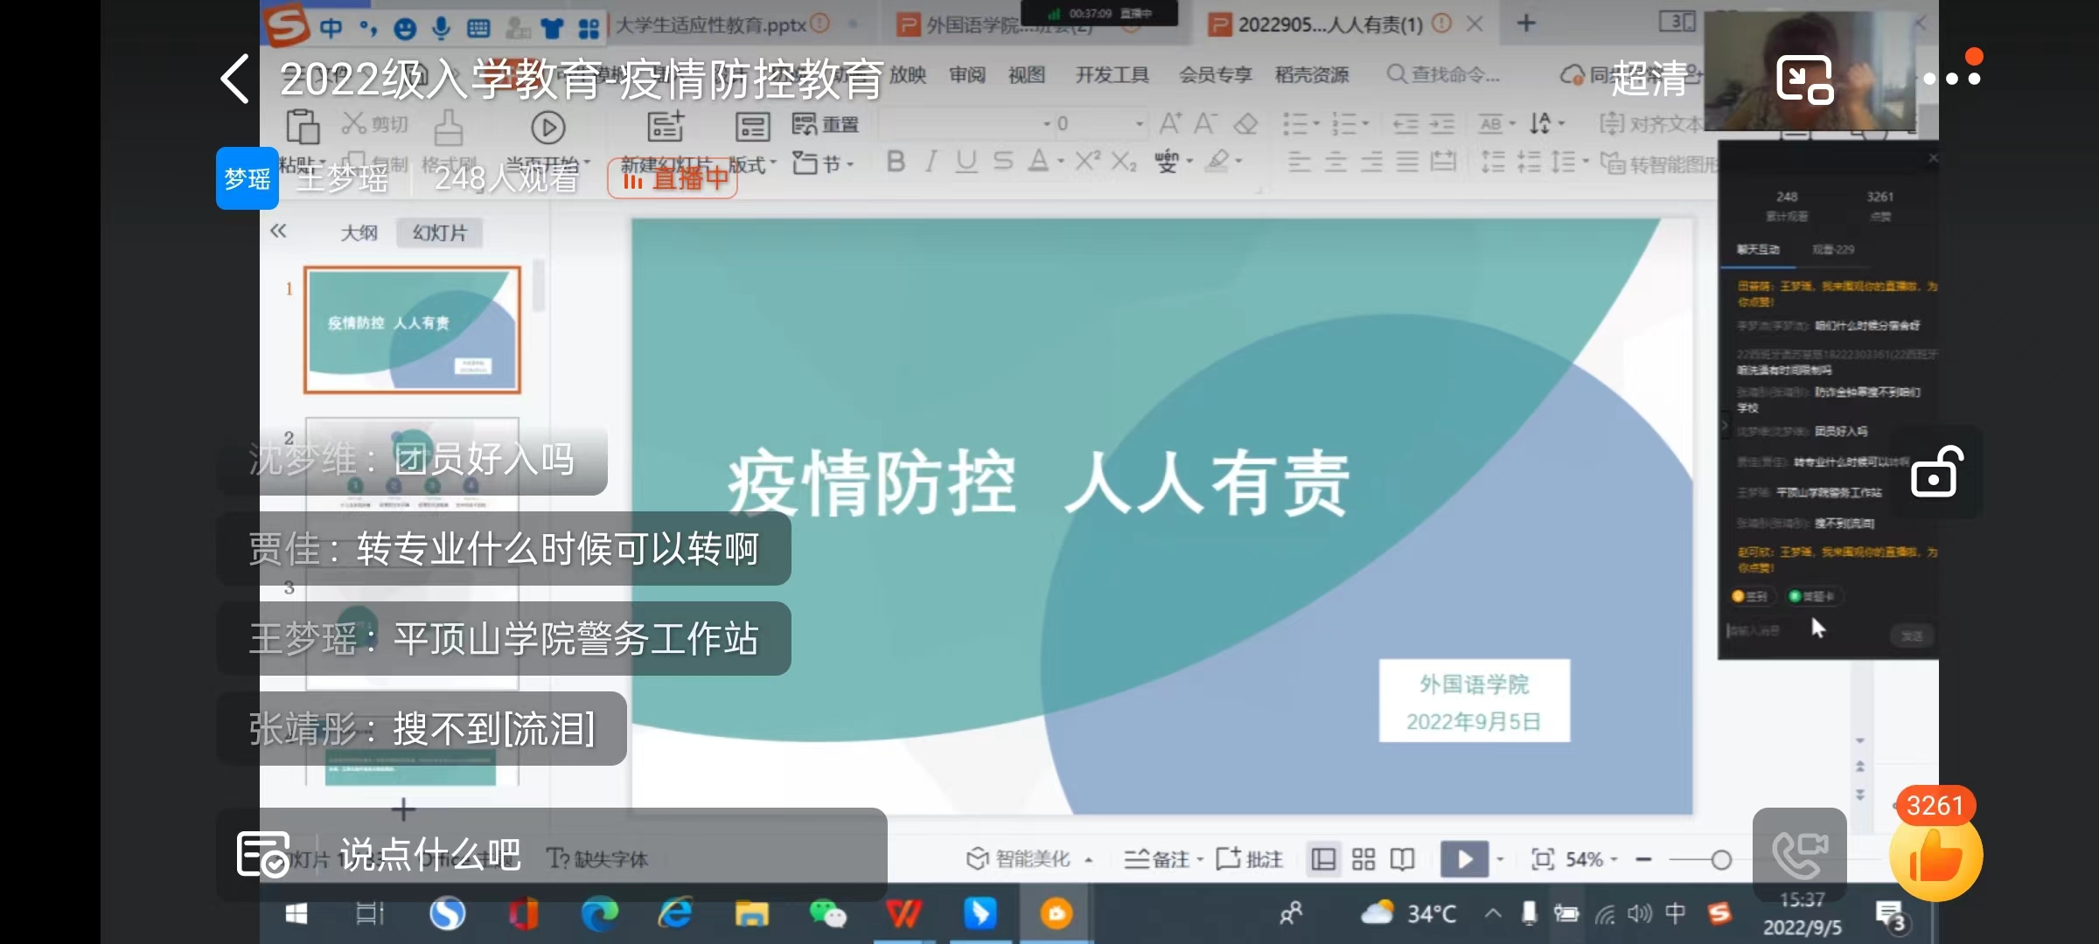Open the 梦瑶 streamer avatar badge
The height and width of the screenshot is (944, 2099).
(x=248, y=178)
